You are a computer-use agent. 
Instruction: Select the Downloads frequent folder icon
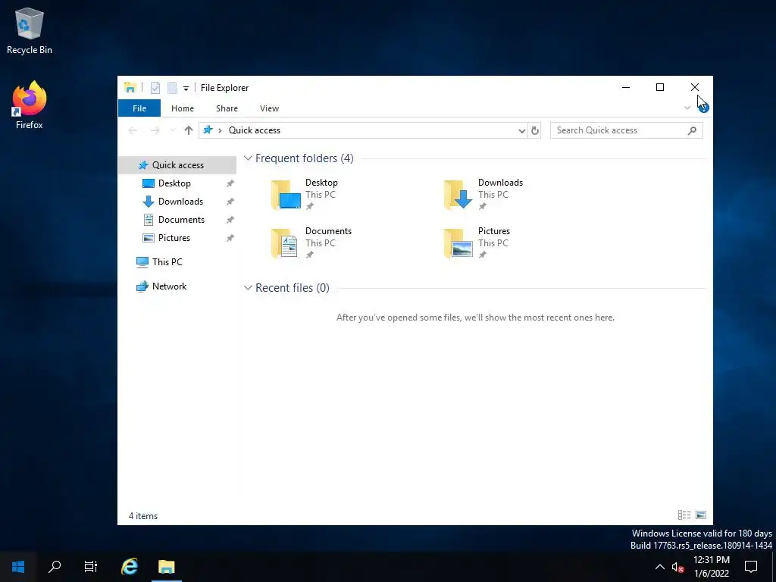click(458, 195)
